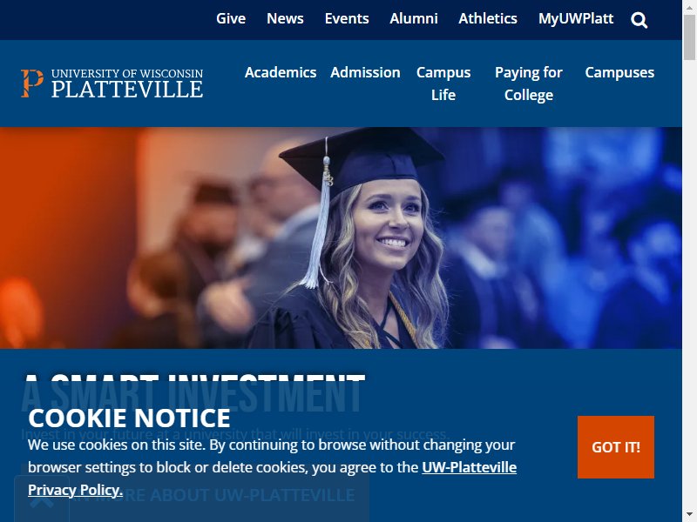Open the News page link
The image size is (697, 522).
point(285,18)
